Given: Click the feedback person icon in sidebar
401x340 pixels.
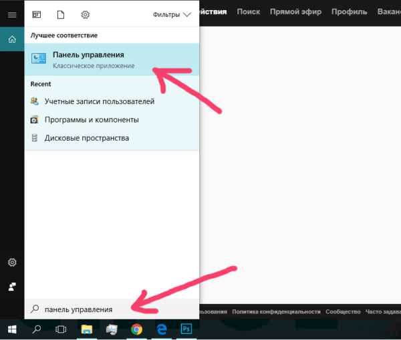Looking at the screenshot, I should [12, 287].
